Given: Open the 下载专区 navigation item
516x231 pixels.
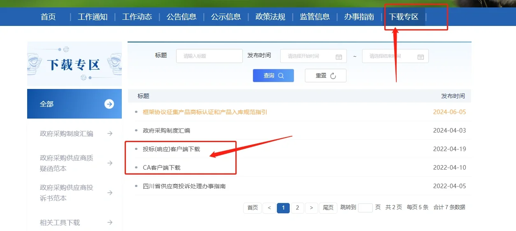Looking at the screenshot, I should click(x=404, y=17).
